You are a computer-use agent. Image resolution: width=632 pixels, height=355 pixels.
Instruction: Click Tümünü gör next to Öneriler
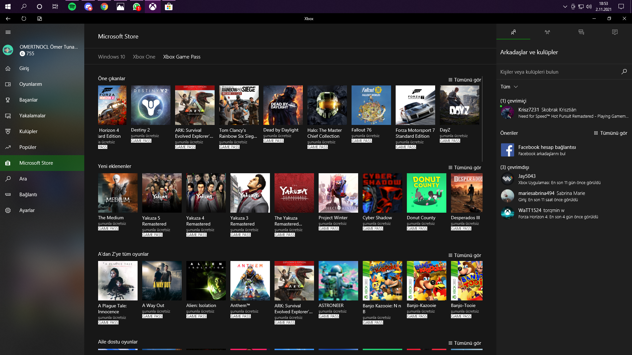pyautogui.click(x=611, y=133)
